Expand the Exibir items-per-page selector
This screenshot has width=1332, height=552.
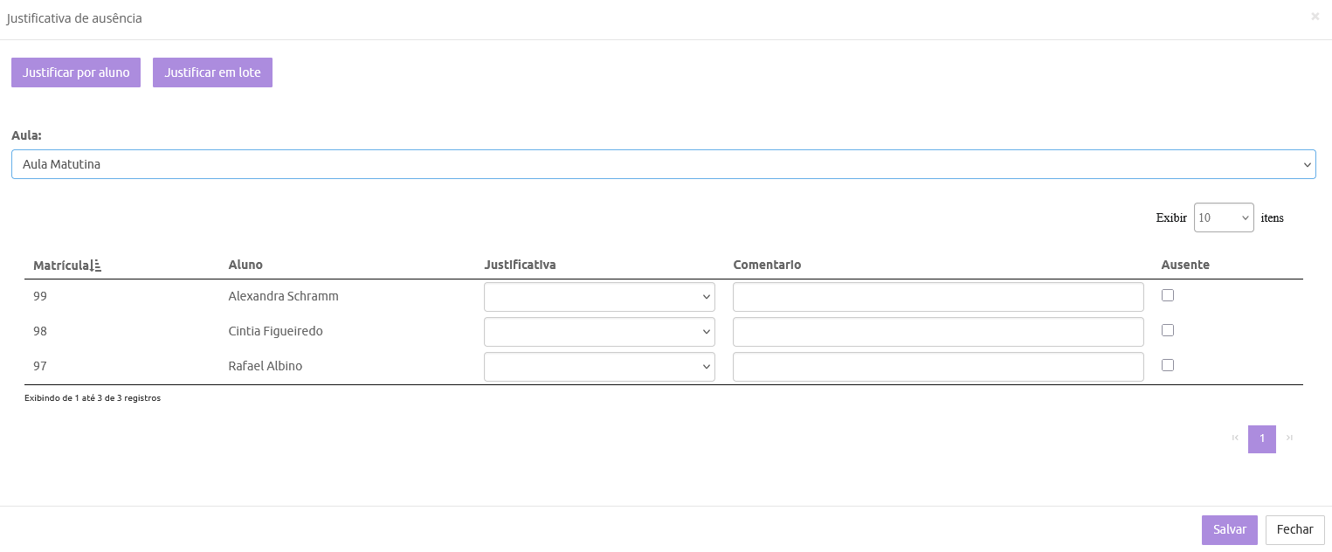pyautogui.click(x=1223, y=217)
